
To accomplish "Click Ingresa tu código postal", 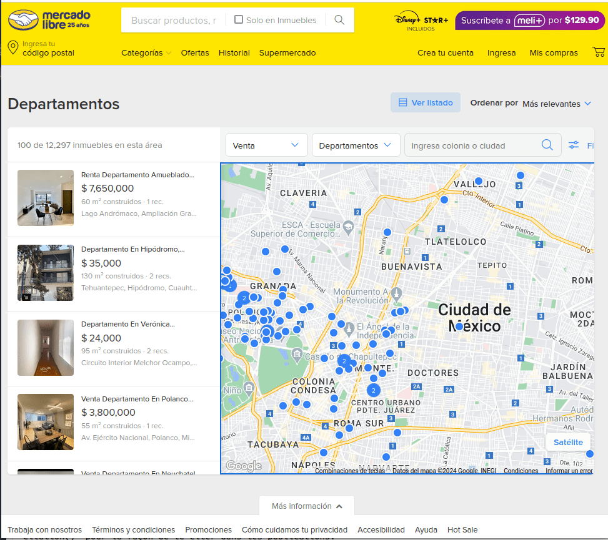I will [48, 49].
